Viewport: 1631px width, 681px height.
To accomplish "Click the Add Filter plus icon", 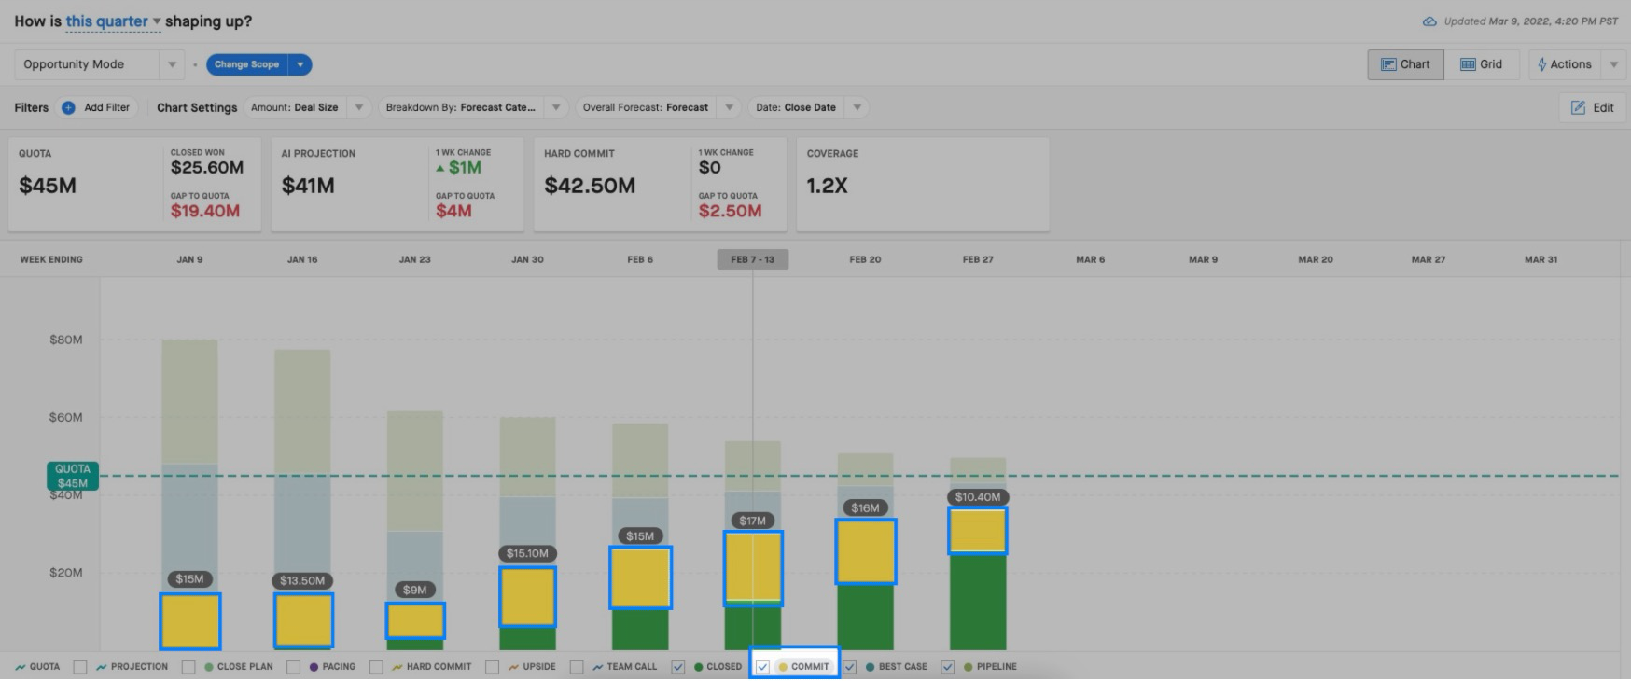I will [x=68, y=107].
